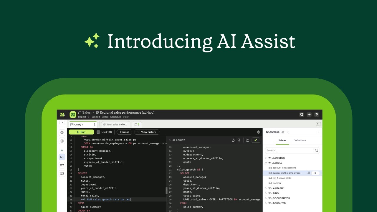Open the Sales collection breadcrumb
The width and height of the screenshot is (377, 212).
[84, 112]
